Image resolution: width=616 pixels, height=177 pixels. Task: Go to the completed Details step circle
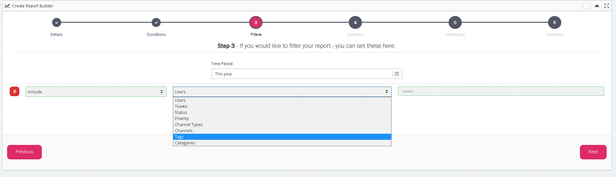pyautogui.click(x=57, y=22)
